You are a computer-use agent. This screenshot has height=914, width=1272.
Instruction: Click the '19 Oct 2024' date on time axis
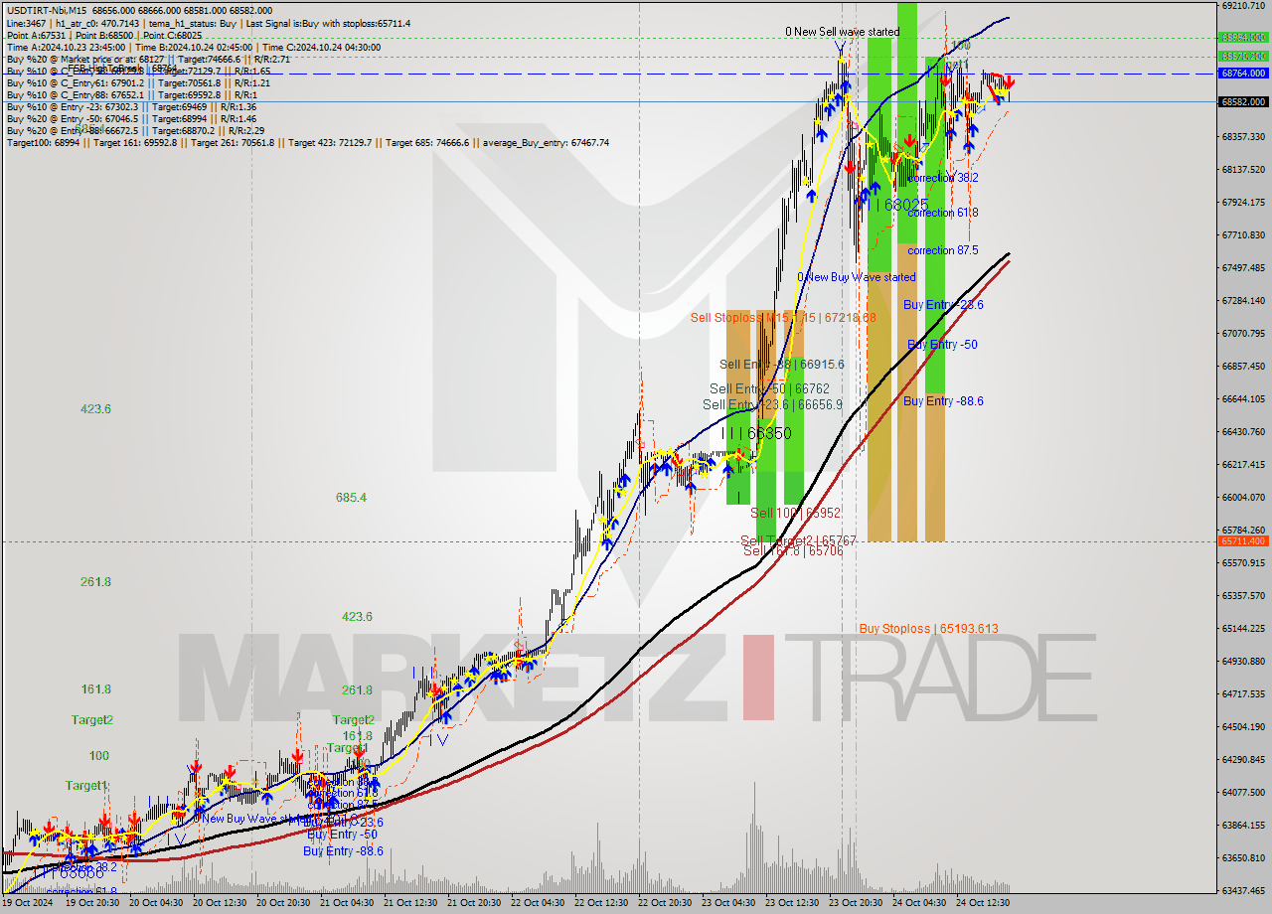(28, 903)
